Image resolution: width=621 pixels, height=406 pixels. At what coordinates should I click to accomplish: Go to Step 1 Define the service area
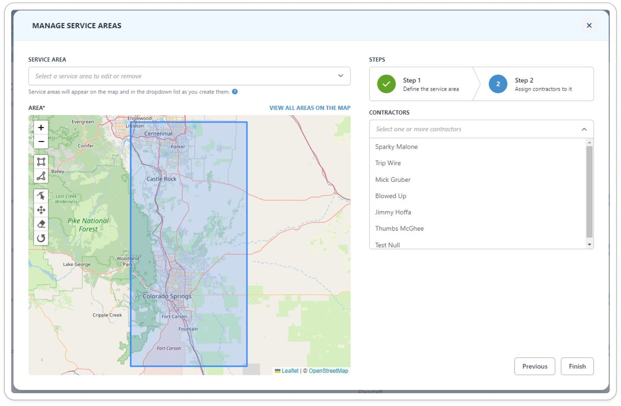click(x=422, y=84)
